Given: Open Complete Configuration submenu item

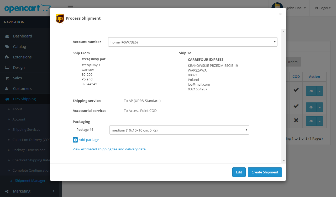Looking at the screenshot, I should pyautogui.click(x=31, y=170).
